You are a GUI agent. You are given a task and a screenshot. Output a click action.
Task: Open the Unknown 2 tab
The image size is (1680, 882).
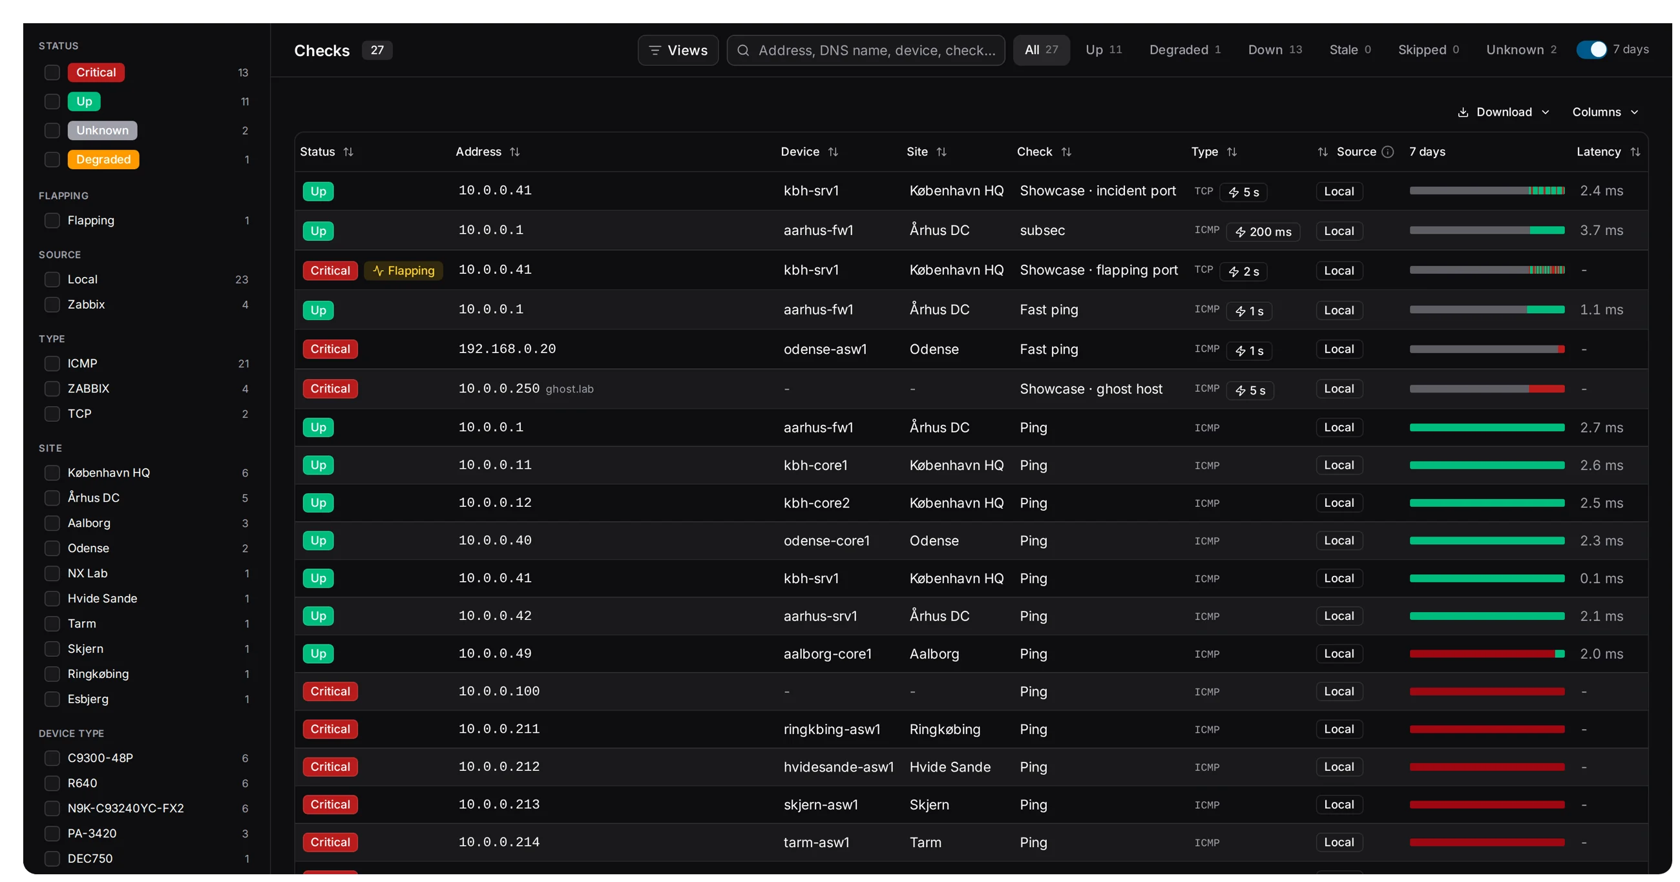click(x=1521, y=50)
